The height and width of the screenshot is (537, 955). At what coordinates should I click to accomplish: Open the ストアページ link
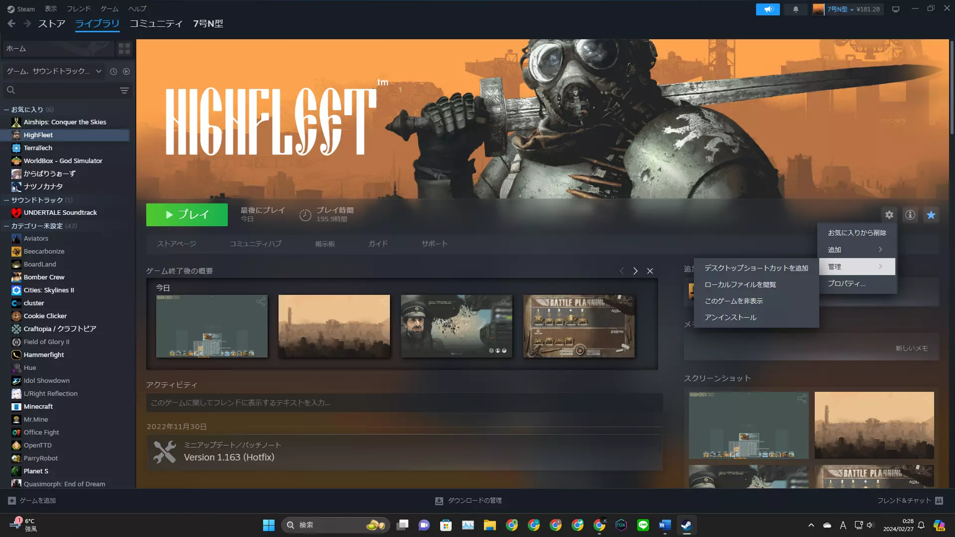coord(176,244)
